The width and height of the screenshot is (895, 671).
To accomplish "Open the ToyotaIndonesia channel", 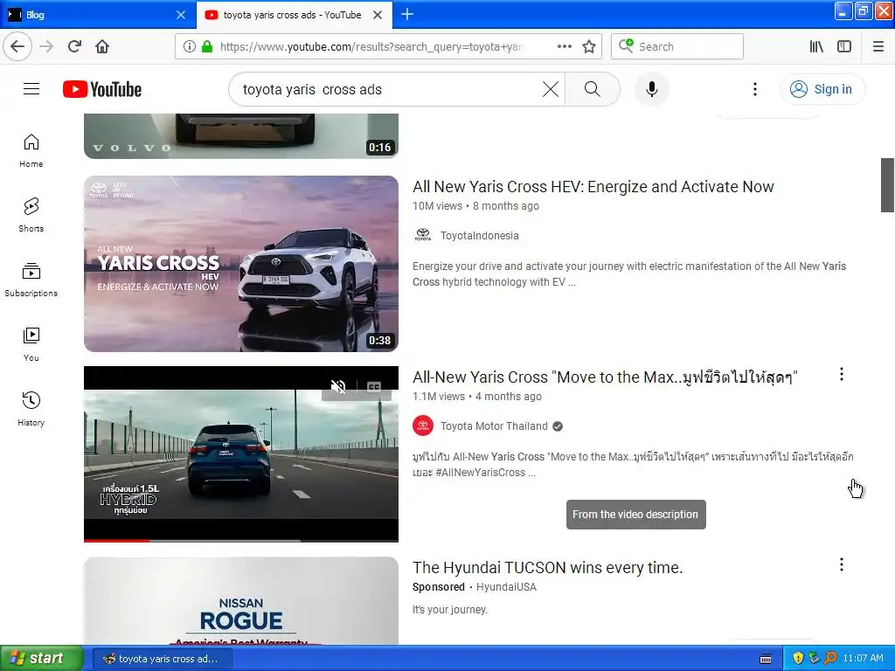I will pyautogui.click(x=480, y=236).
